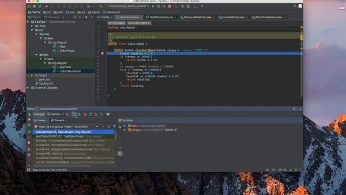This screenshot has height=195, width=346.
Task: Click the Undo arrow in the top toolbar
Action: pyautogui.click(x=46, y=6)
